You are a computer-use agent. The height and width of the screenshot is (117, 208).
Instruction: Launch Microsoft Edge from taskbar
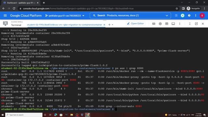[x=56, y=115]
